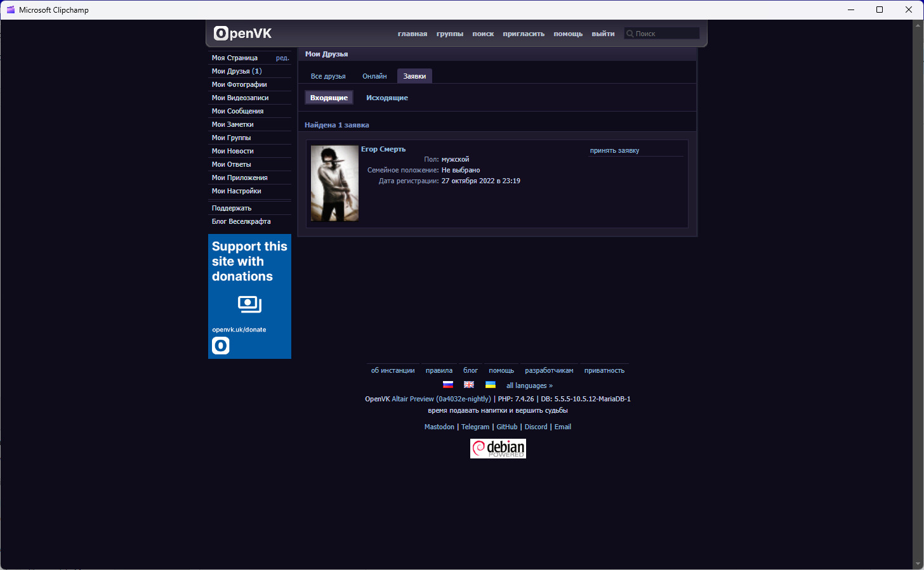Click the search magnifier icon
924x570 pixels.
coord(630,34)
